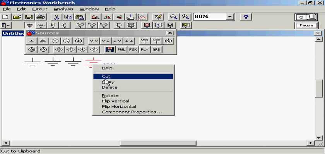Viewport: 325px width, 154px height.
Task: Choose Component Properties... in context menu
Action: tap(133, 112)
